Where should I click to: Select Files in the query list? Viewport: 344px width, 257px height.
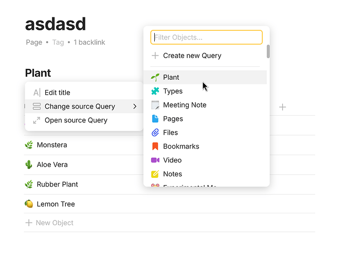click(205, 133)
